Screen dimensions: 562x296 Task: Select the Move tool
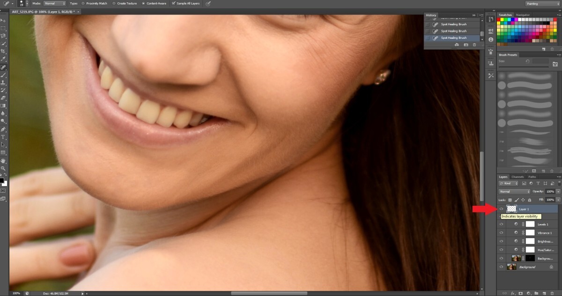[x=3, y=19]
